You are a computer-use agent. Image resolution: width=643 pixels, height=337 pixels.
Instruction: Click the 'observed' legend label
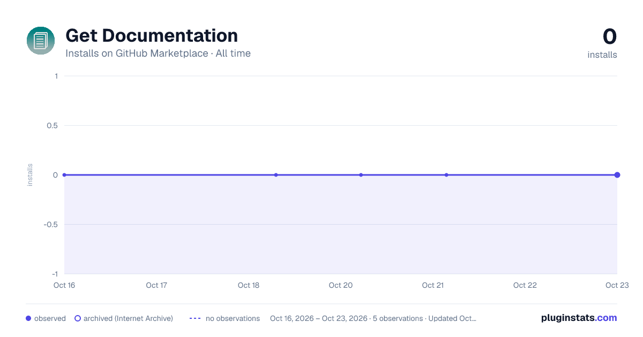tap(50, 318)
